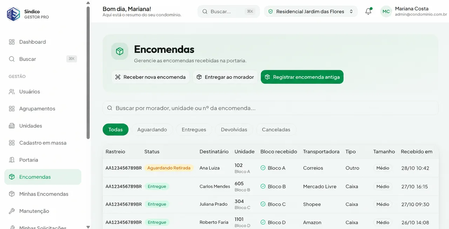Go to Unidades in the sidebar
Viewport: 449px width, 229px height.
pyautogui.click(x=43, y=126)
